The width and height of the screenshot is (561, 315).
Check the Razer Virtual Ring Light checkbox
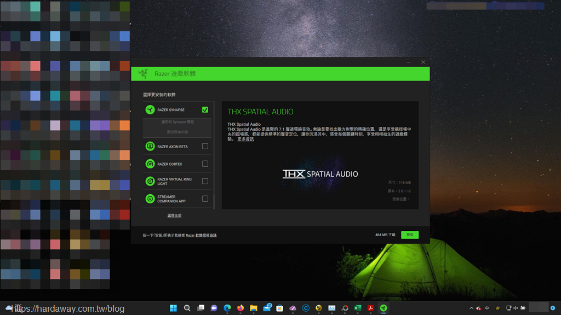(x=205, y=181)
